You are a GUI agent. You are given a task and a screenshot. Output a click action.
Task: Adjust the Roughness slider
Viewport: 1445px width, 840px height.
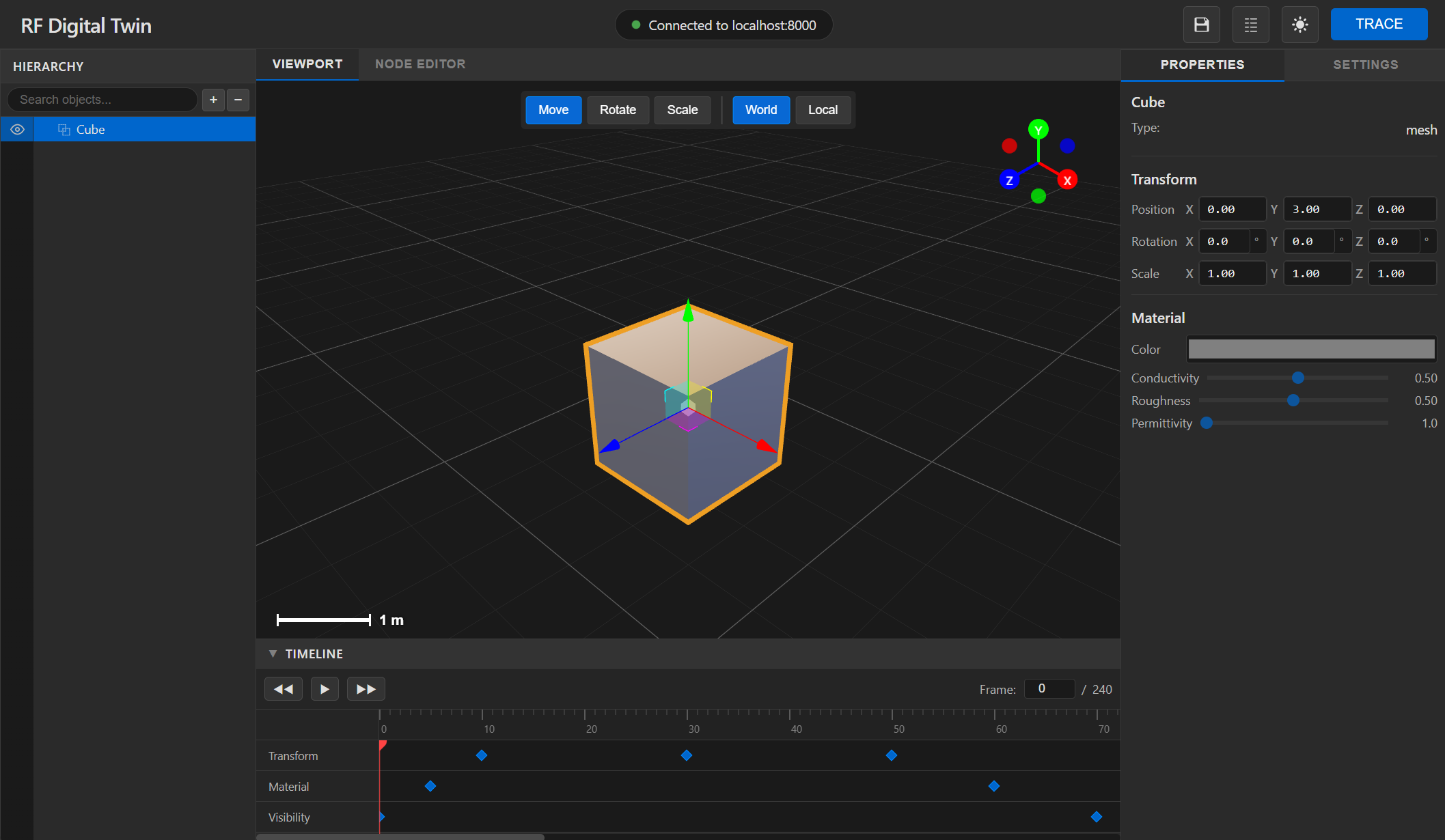coord(1293,401)
